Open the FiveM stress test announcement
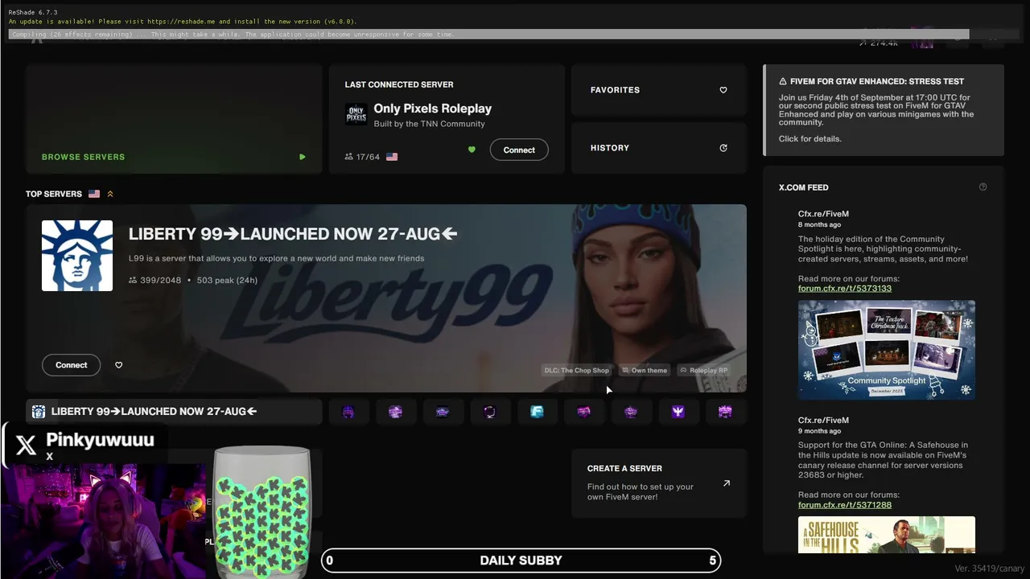Viewport: 1030px width, 579px height. coord(884,110)
